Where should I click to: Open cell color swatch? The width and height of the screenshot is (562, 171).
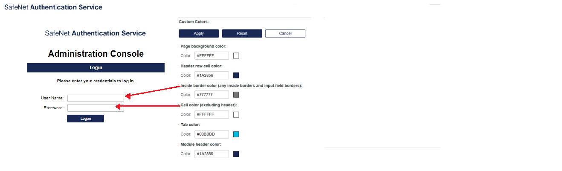pos(236,114)
